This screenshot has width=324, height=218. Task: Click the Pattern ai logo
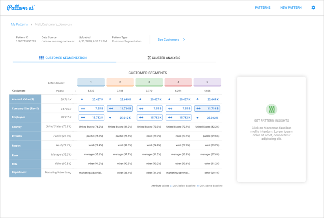(21, 8)
